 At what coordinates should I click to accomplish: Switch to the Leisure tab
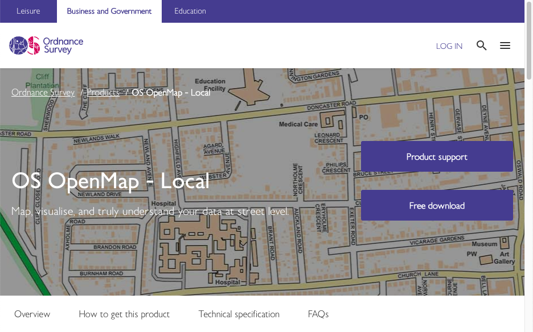pos(28,11)
